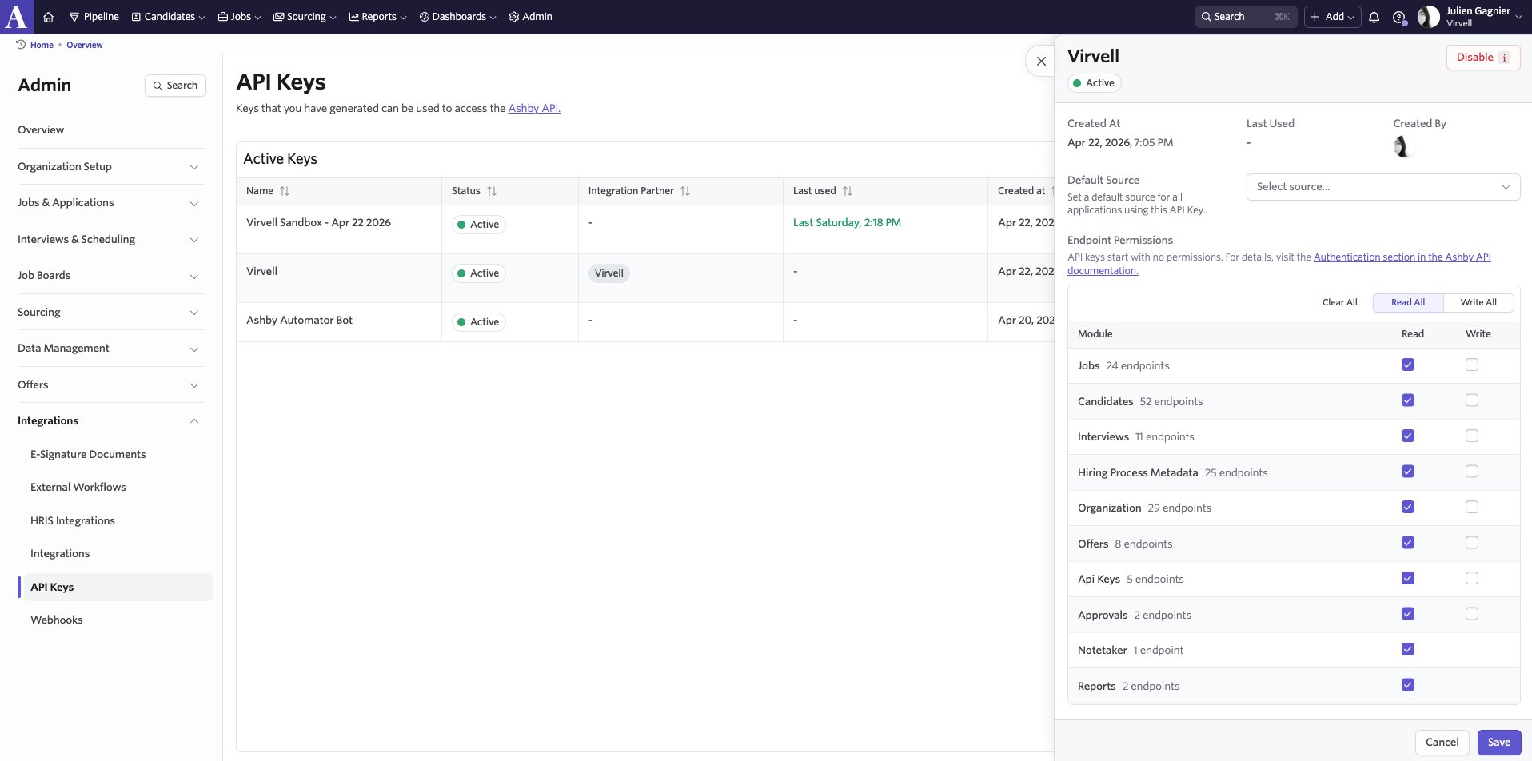Screen dimensions: 1532x761
Task: Open the Candidates menu
Action: (x=169, y=17)
